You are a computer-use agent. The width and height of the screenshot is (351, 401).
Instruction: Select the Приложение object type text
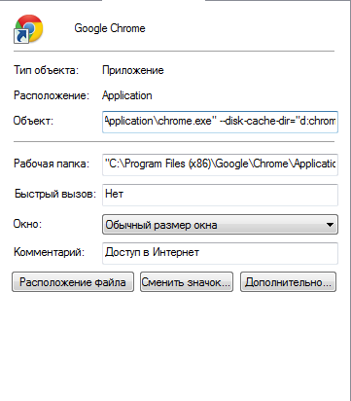[x=133, y=70]
